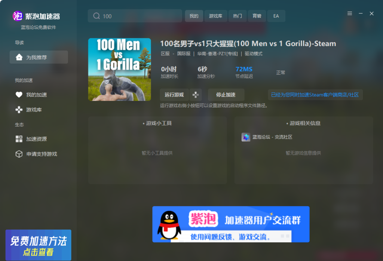Click the 正常 status text
Screen dimensions: 383x261
pyautogui.click(x=281, y=73)
